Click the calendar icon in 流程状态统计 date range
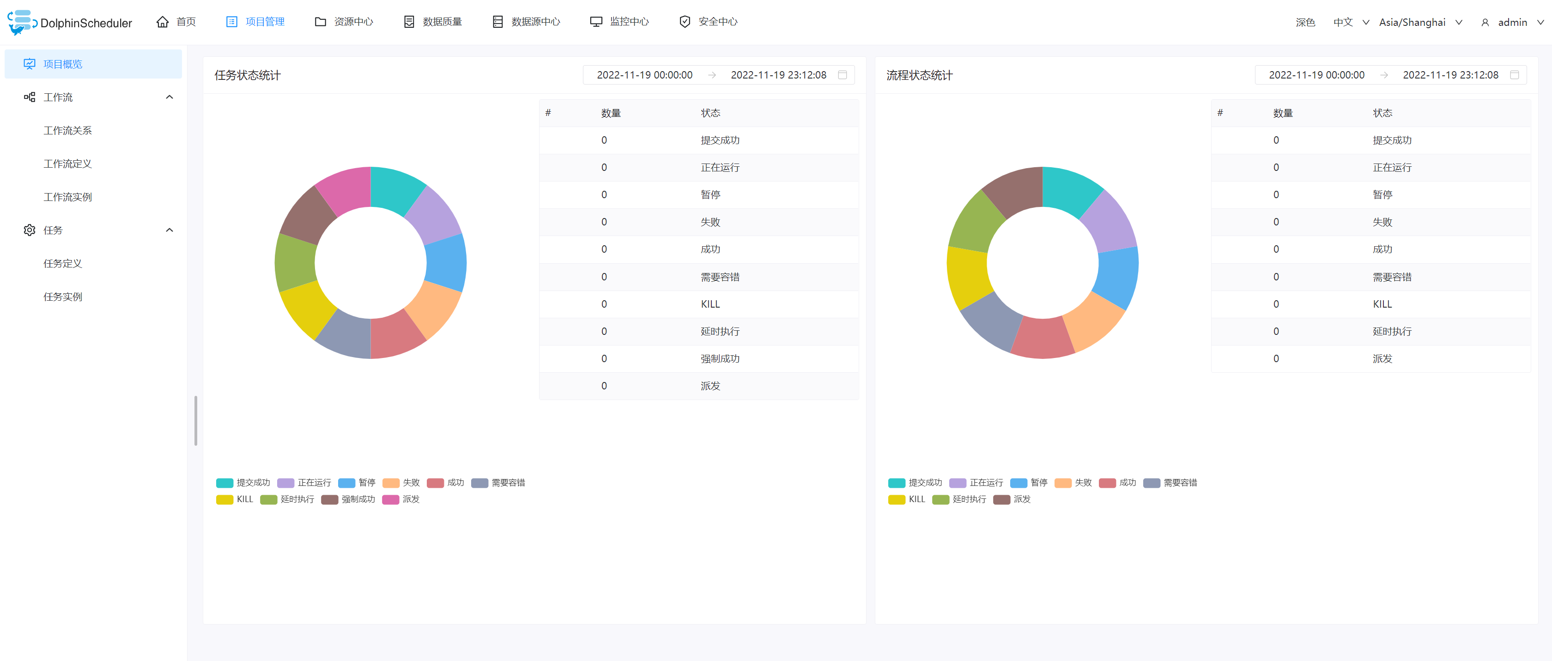This screenshot has width=1552, height=661. [1514, 75]
